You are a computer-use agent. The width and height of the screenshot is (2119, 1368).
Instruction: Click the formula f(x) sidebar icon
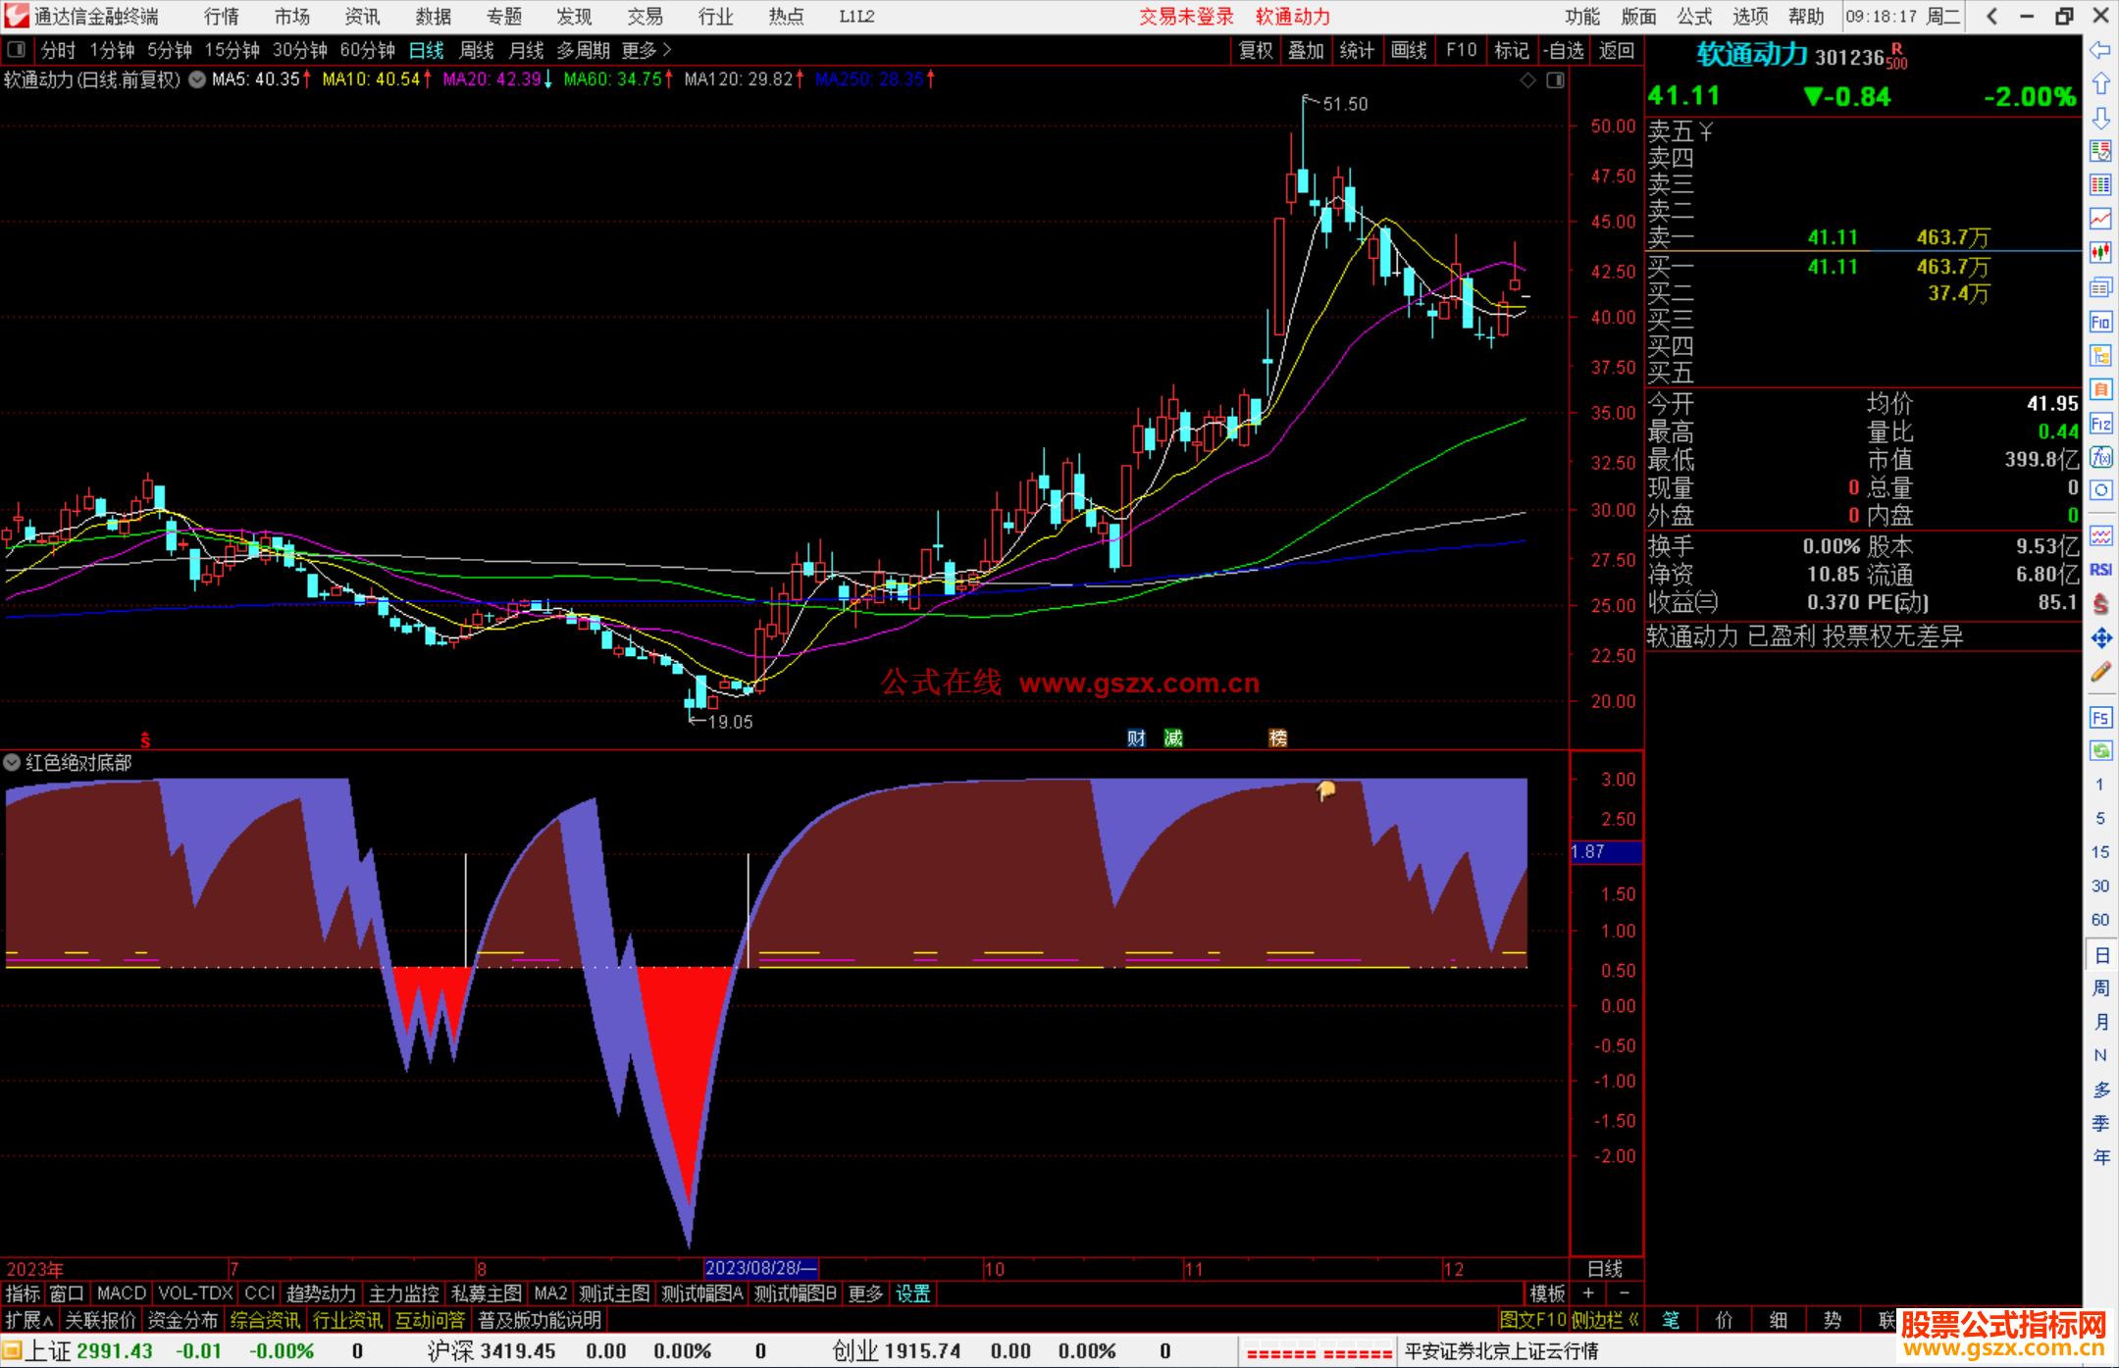tap(2100, 457)
